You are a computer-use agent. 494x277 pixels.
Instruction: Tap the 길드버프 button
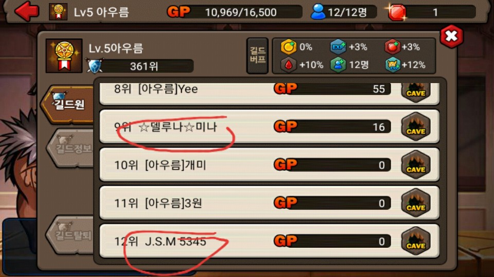(257, 55)
